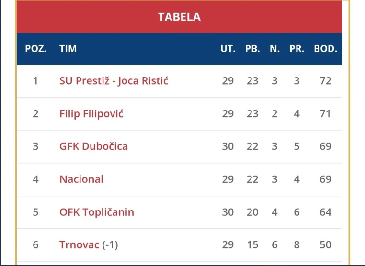Click position number 3 in the table
The width and height of the screenshot is (365, 266).
[x=35, y=146]
